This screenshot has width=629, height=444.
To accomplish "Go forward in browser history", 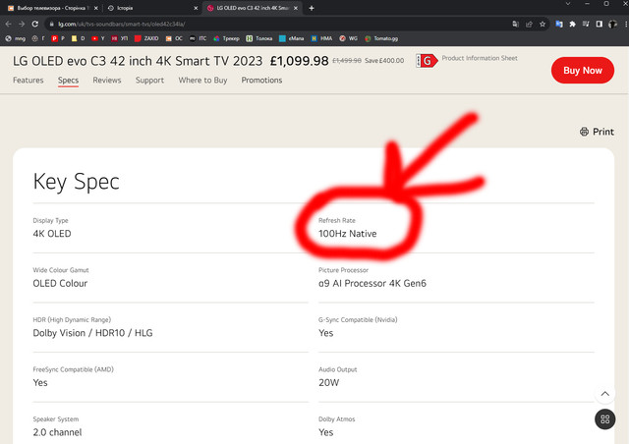I will (22, 24).
